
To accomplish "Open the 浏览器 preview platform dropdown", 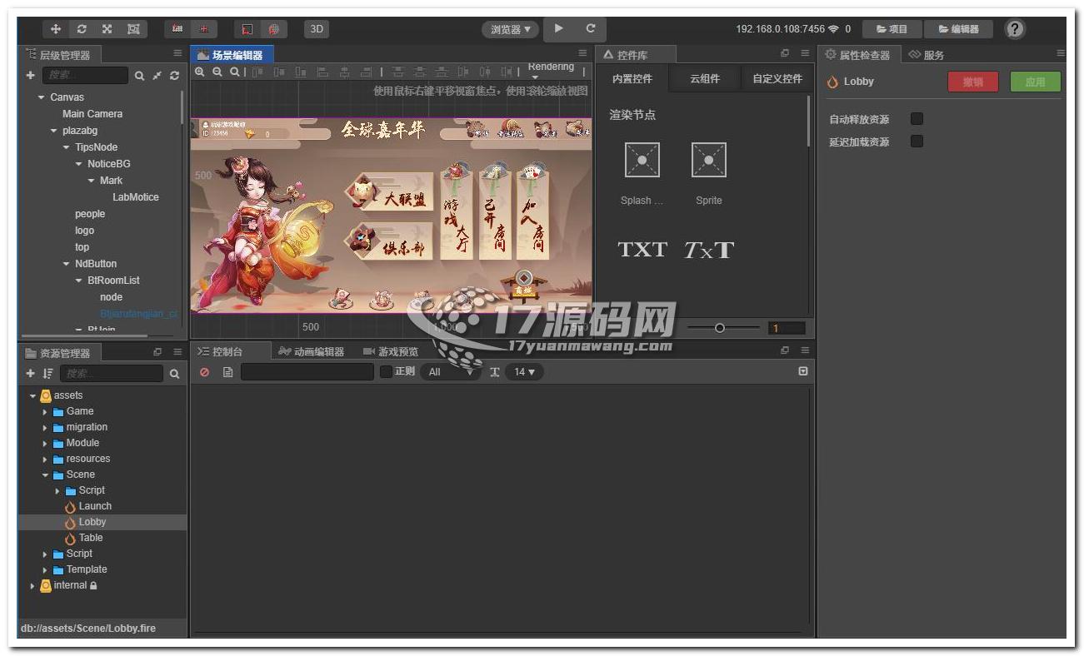I will click(510, 29).
